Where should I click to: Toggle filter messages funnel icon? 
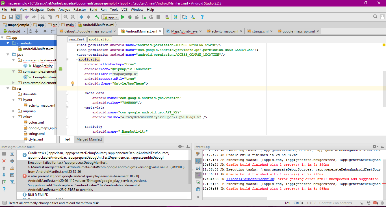(x=12, y=182)
